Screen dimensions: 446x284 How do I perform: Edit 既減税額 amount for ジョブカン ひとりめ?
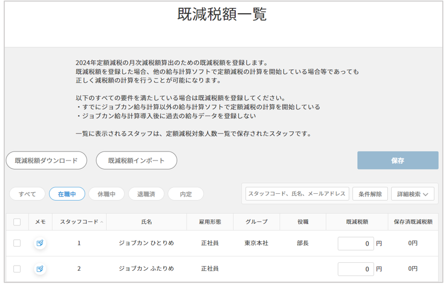tap(356, 243)
